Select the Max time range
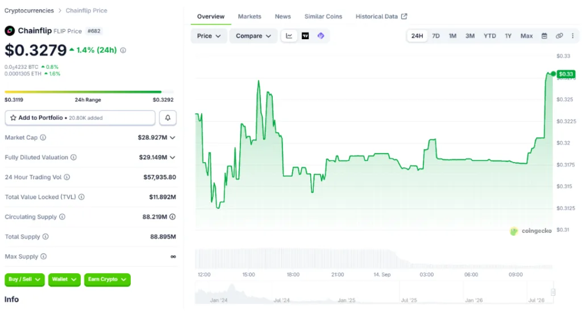The width and height of the screenshot is (582, 314). pyautogui.click(x=526, y=36)
